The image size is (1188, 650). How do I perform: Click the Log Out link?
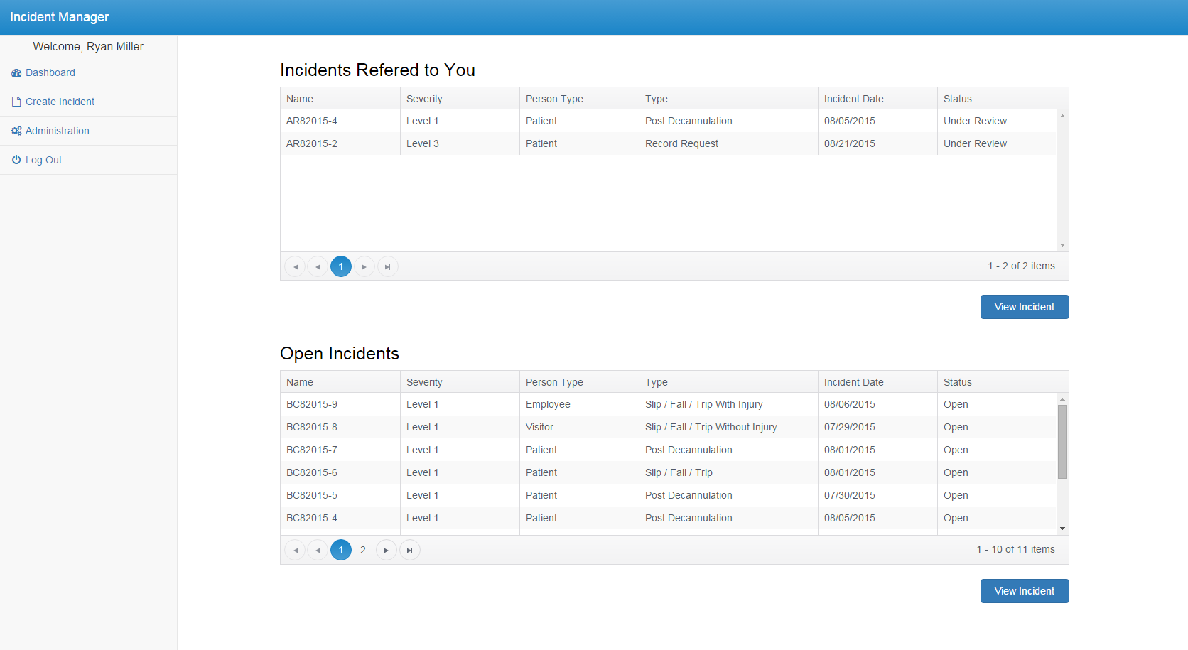click(x=43, y=160)
